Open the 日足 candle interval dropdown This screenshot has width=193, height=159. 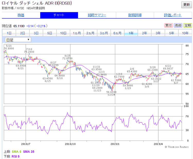pyautogui.click(x=18, y=40)
